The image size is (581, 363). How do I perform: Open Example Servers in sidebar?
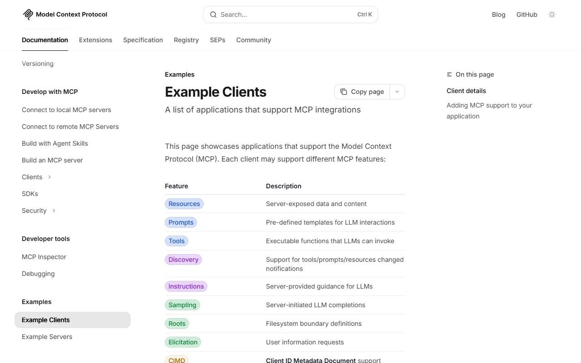[47, 337]
